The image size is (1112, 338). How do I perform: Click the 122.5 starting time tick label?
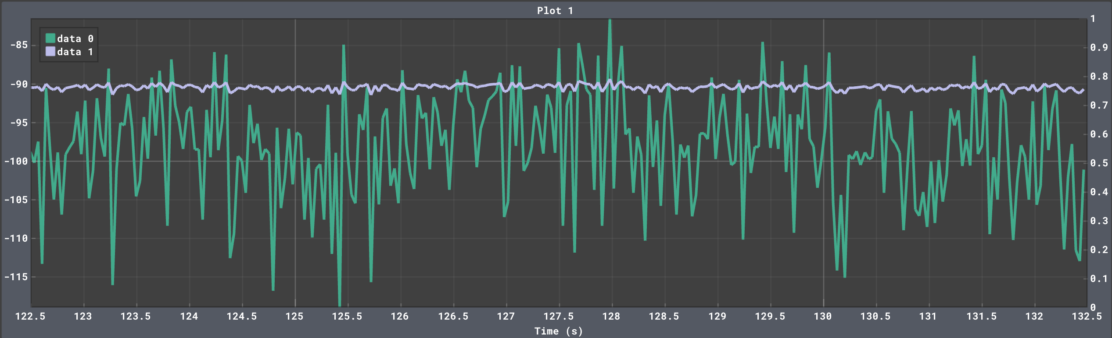click(x=30, y=316)
